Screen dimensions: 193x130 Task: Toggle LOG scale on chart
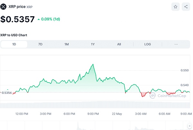point(147,44)
